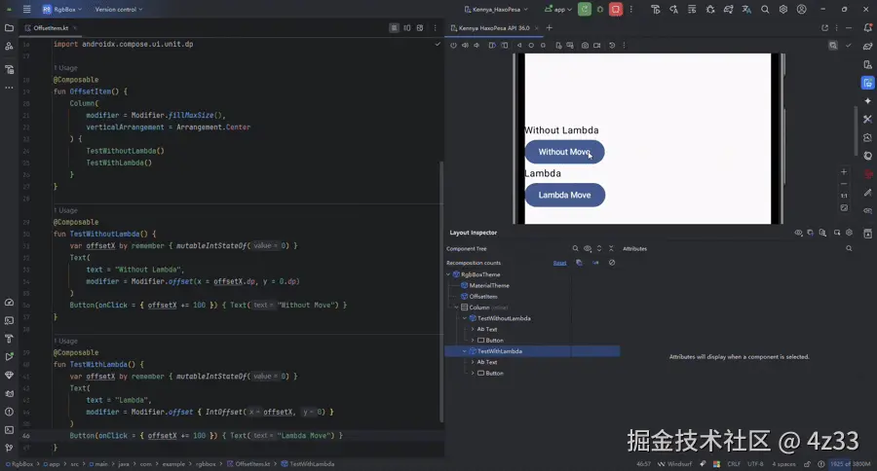The height and width of the screenshot is (471, 877).
Task: Collapse the RgbBoxTheme tree node
Action: [448, 274]
